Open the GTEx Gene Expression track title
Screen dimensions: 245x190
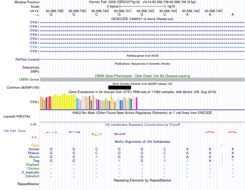142,92
